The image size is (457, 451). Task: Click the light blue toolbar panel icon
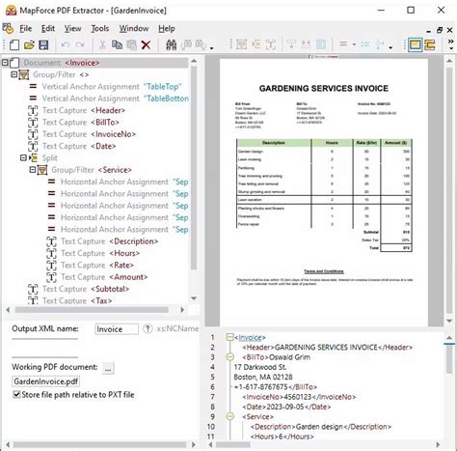(x=321, y=44)
